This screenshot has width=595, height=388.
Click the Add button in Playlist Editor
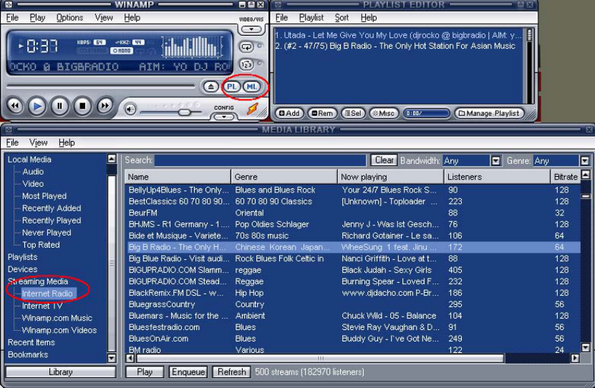point(289,113)
